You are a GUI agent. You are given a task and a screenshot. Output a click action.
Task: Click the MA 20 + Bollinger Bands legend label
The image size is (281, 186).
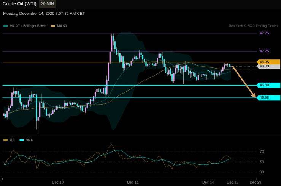click(28, 26)
